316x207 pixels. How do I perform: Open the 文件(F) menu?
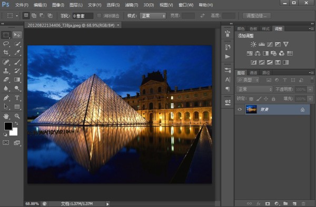coord(22,5)
